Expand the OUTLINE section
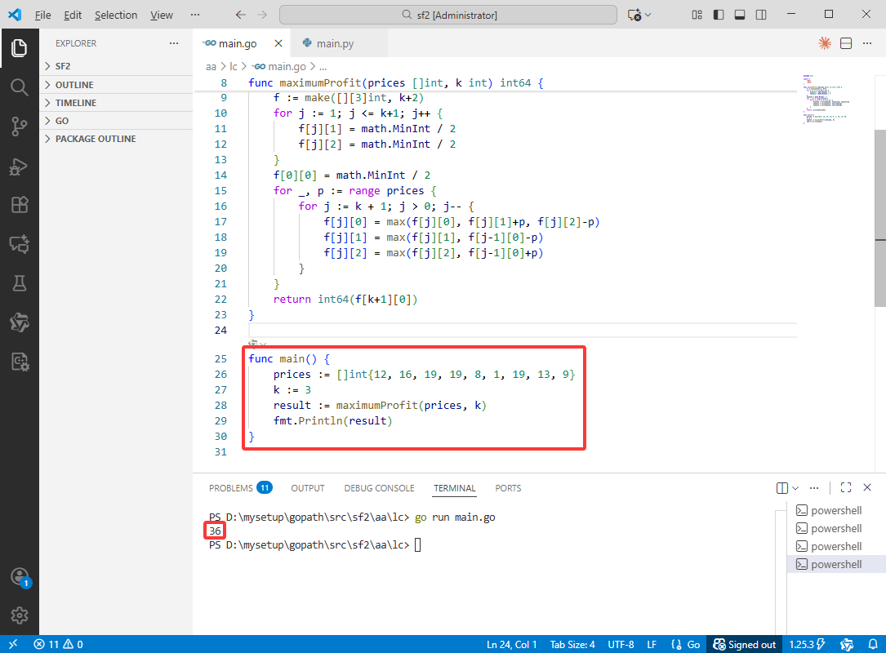Viewport: 886px width, 653px height. click(116, 85)
